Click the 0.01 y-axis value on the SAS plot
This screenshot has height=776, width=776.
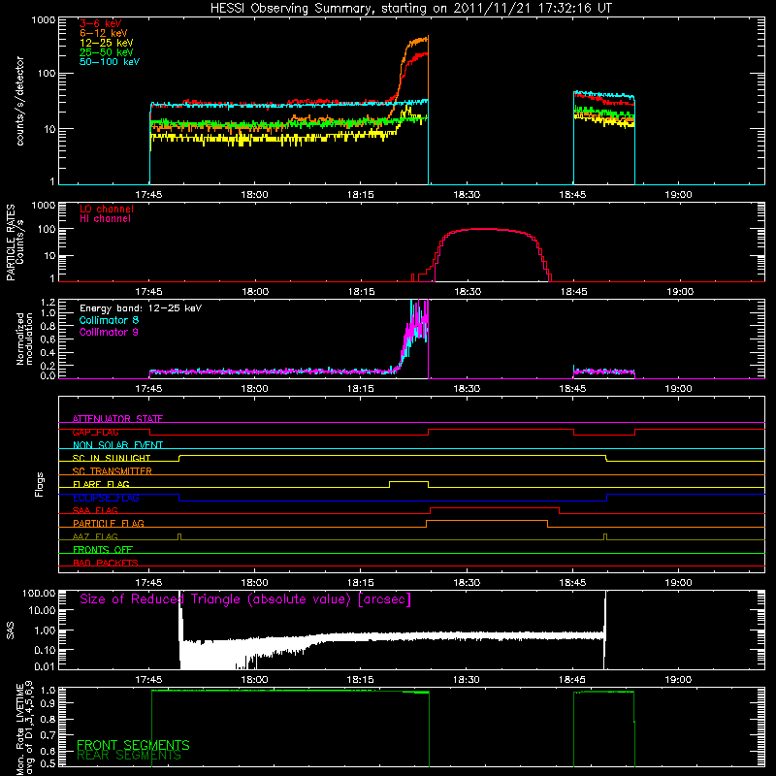45,666
